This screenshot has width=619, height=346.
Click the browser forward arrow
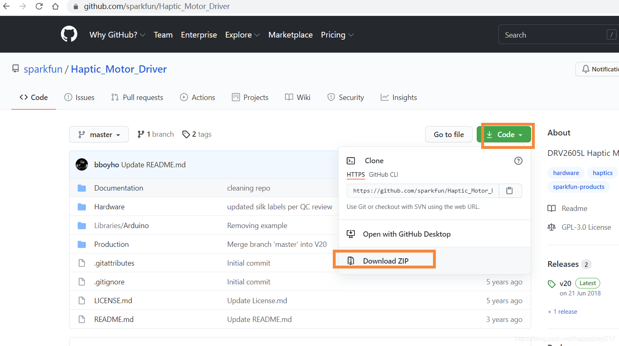coord(22,6)
